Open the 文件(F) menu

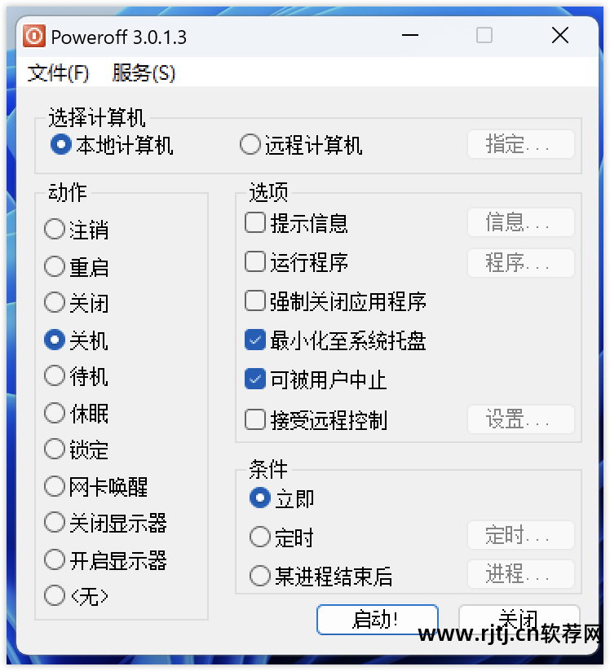click(x=57, y=73)
